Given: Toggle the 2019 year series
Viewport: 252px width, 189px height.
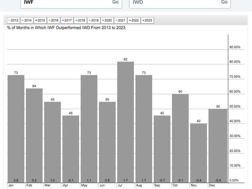Looking at the screenshot, I should click(94, 20).
